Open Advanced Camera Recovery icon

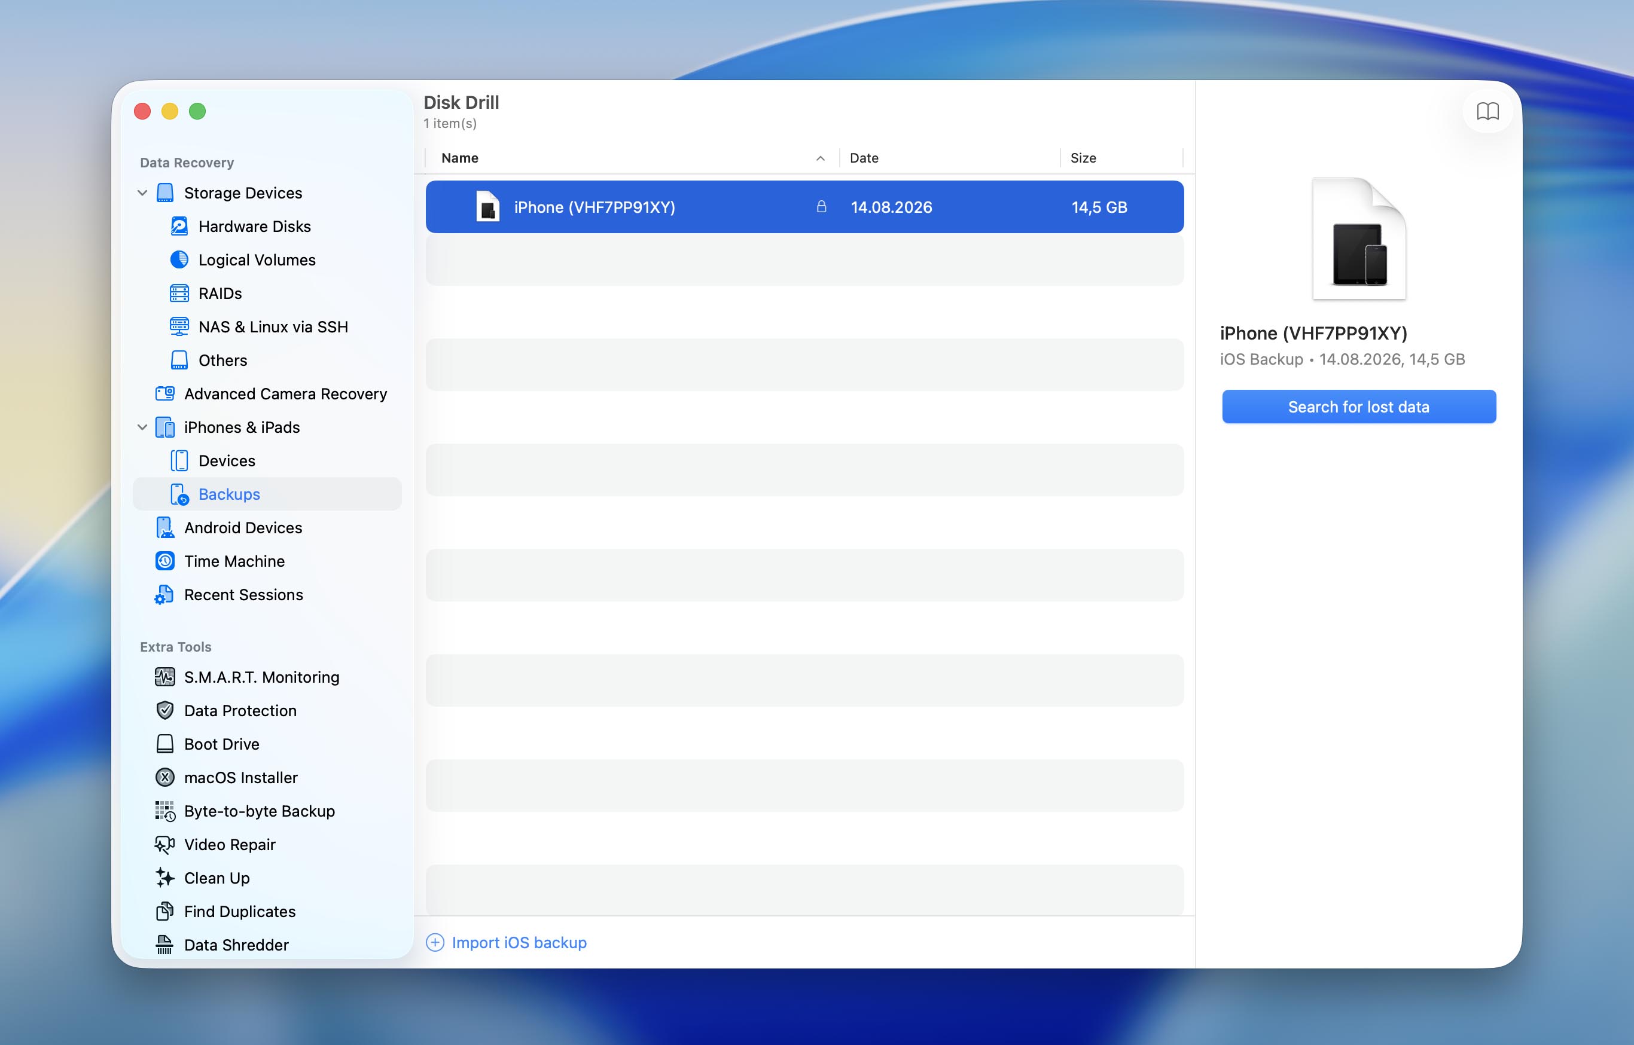(165, 393)
